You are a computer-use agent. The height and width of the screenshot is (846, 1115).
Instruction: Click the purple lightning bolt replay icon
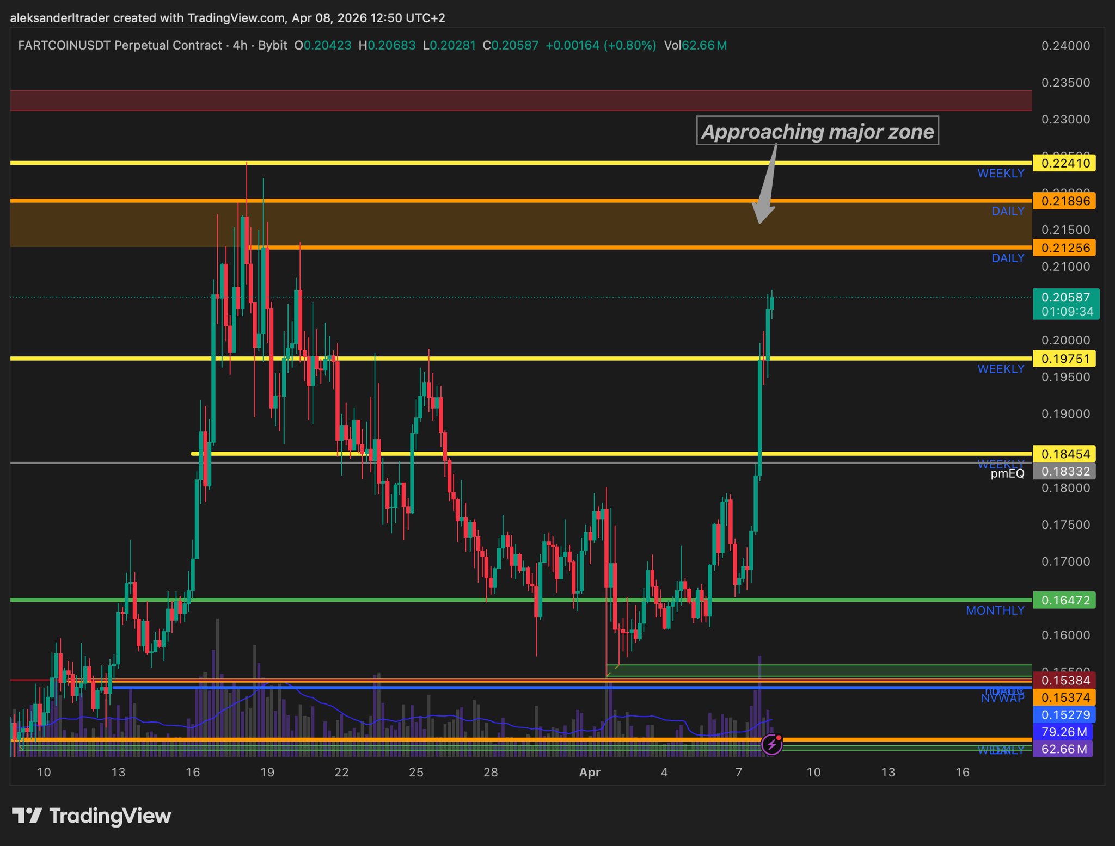point(771,745)
